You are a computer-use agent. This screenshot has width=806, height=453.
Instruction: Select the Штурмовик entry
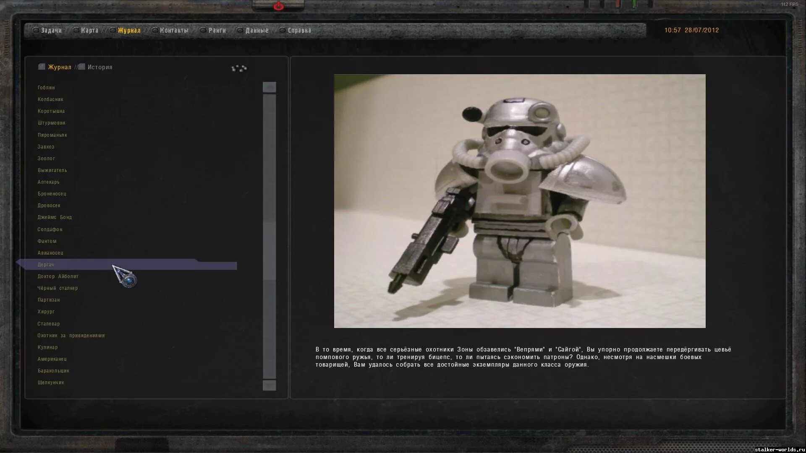pyautogui.click(x=52, y=123)
